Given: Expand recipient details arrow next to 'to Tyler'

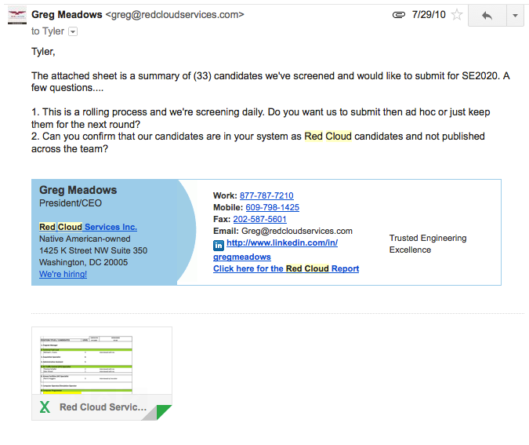Looking at the screenshot, I should pyautogui.click(x=73, y=31).
